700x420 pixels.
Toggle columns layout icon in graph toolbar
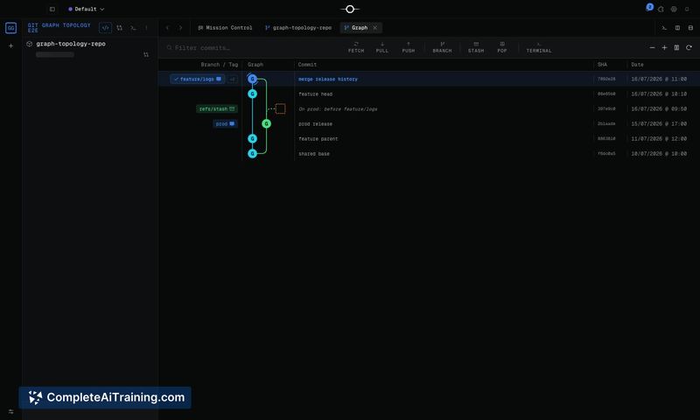[676, 47]
